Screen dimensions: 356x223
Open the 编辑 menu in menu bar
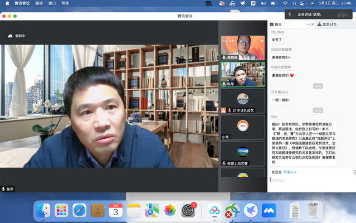pos(39,3)
